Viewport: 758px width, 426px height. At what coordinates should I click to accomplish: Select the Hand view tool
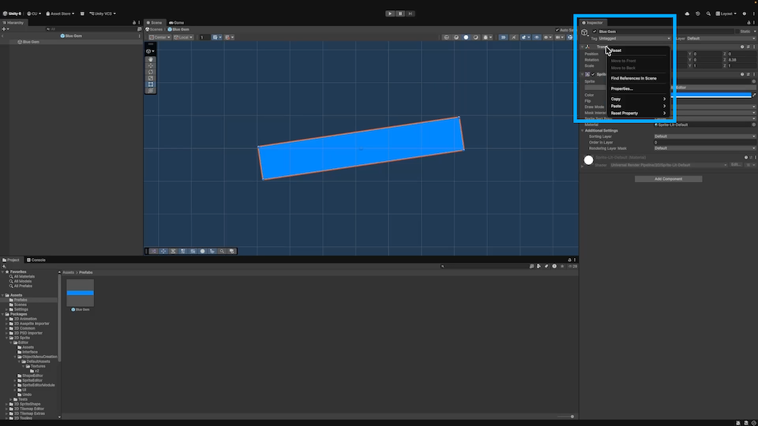pos(150,59)
